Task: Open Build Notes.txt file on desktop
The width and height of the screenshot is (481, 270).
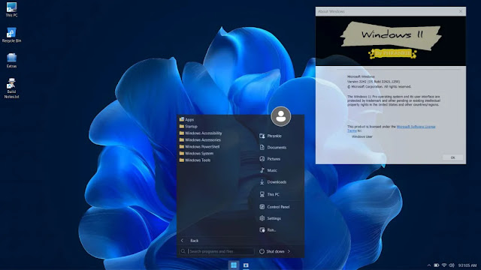Action: click(x=11, y=88)
